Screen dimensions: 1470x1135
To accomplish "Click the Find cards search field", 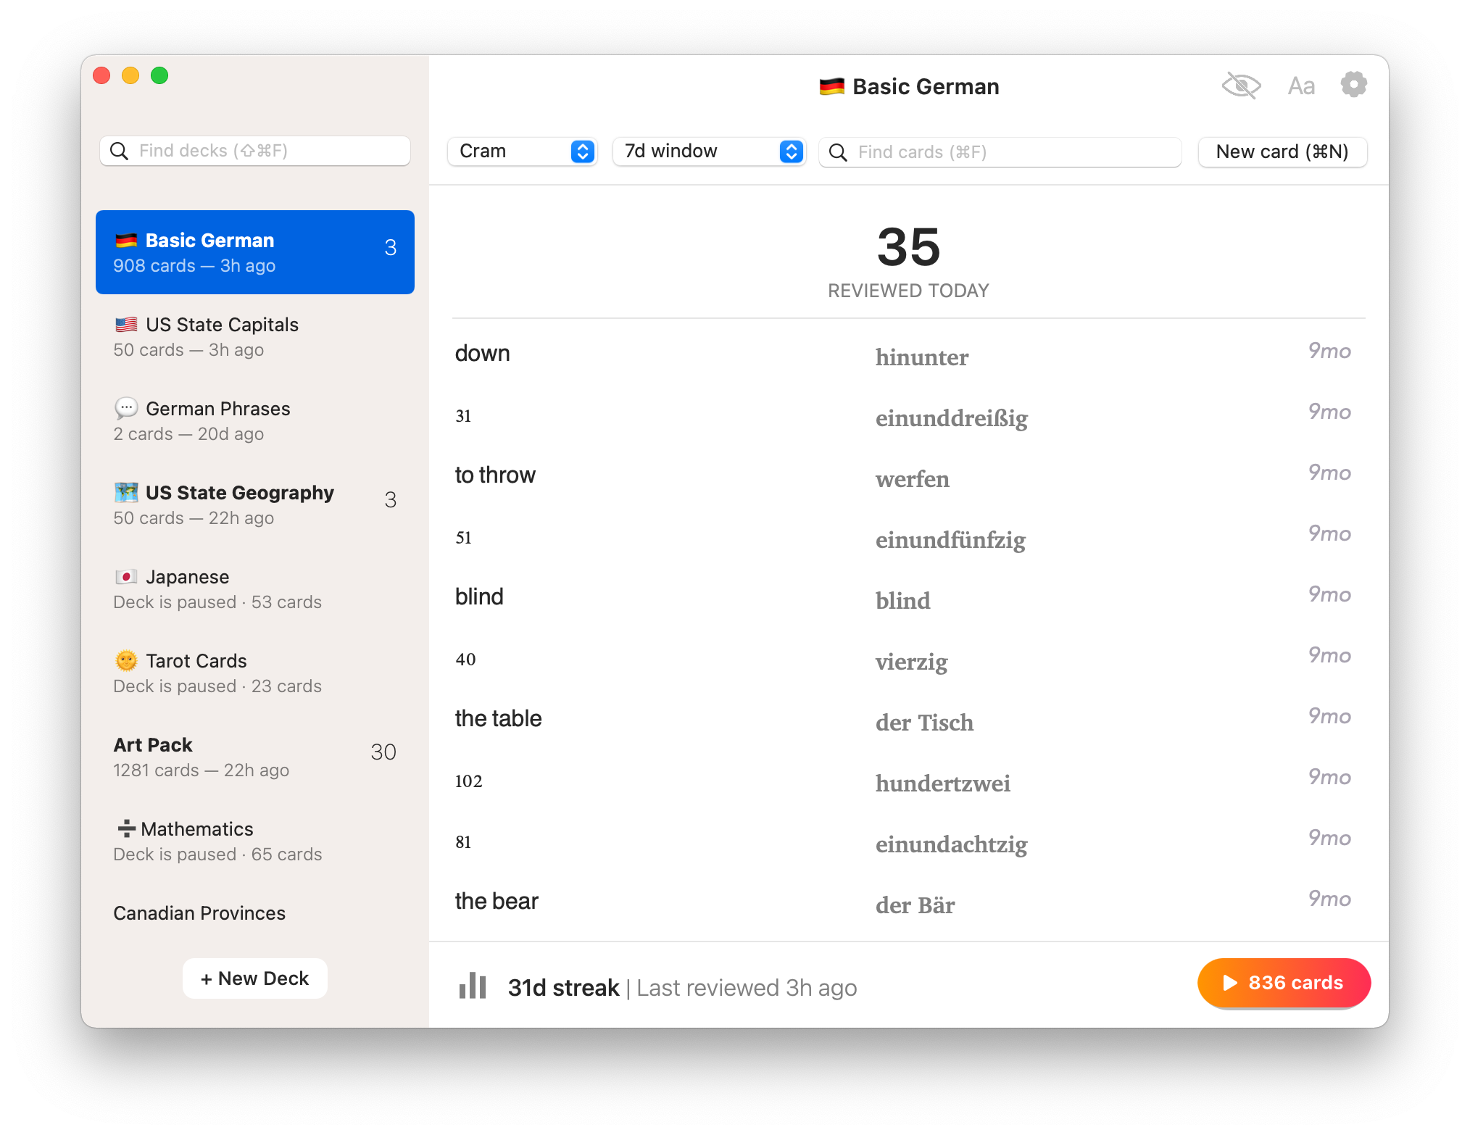I will (1000, 151).
